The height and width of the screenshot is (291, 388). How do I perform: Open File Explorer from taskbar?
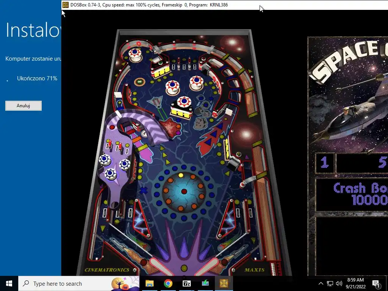[149, 283]
